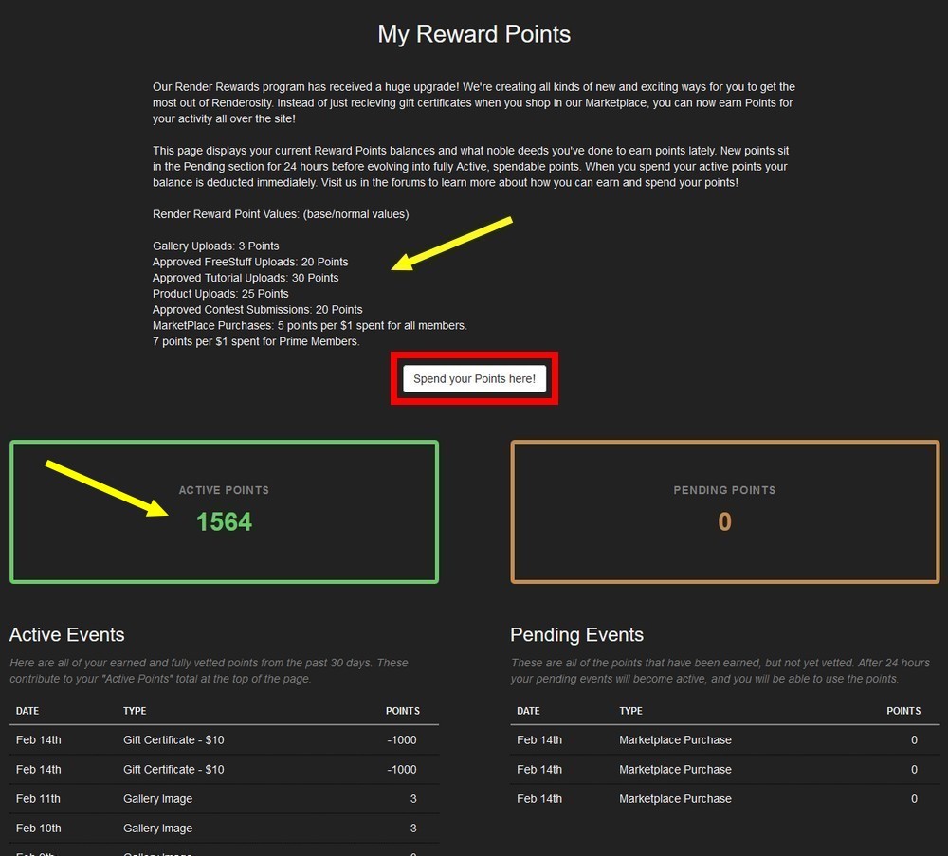Click the DATE column header in Active Events
Screen dimensions: 948x856
pos(27,711)
